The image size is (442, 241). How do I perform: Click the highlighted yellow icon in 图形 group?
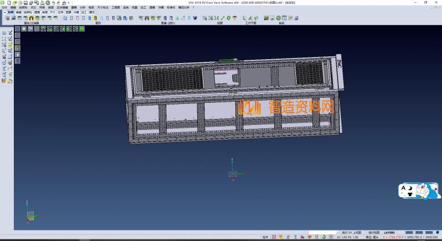[96, 18]
